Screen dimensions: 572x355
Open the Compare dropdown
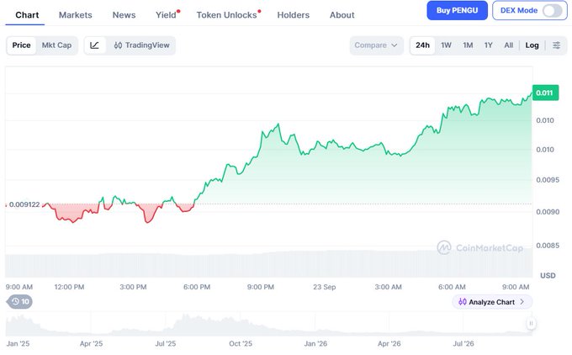376,45
